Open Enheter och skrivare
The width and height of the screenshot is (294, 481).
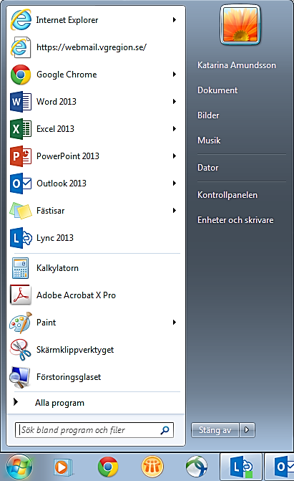pyautogui.click(x=235, y=220)
